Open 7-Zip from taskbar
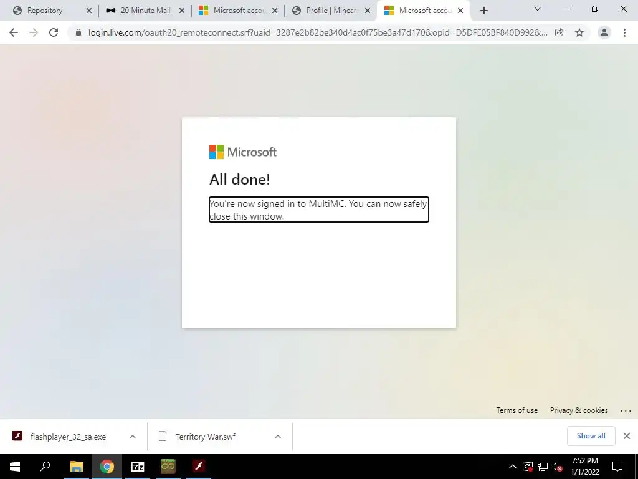This screenshot has width=638, height=479. click(138, 467)
